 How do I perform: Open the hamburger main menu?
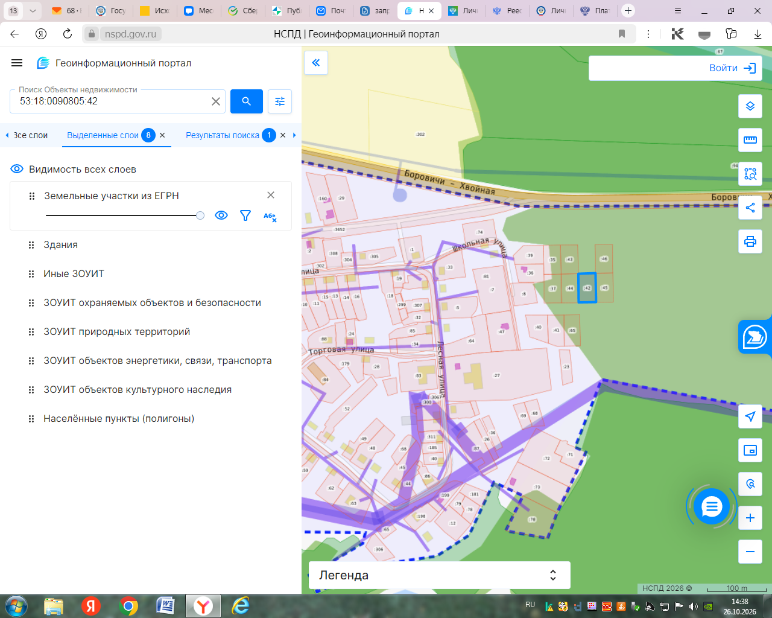[17, 63]
